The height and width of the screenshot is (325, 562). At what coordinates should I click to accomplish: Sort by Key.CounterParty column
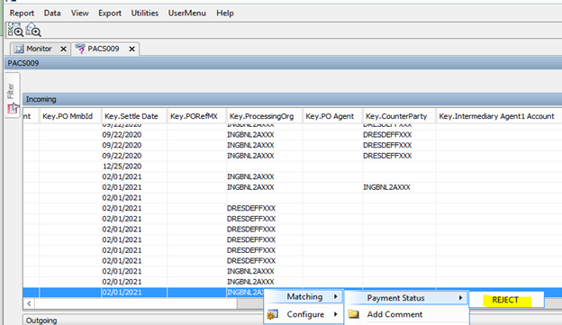click(399, 116)
